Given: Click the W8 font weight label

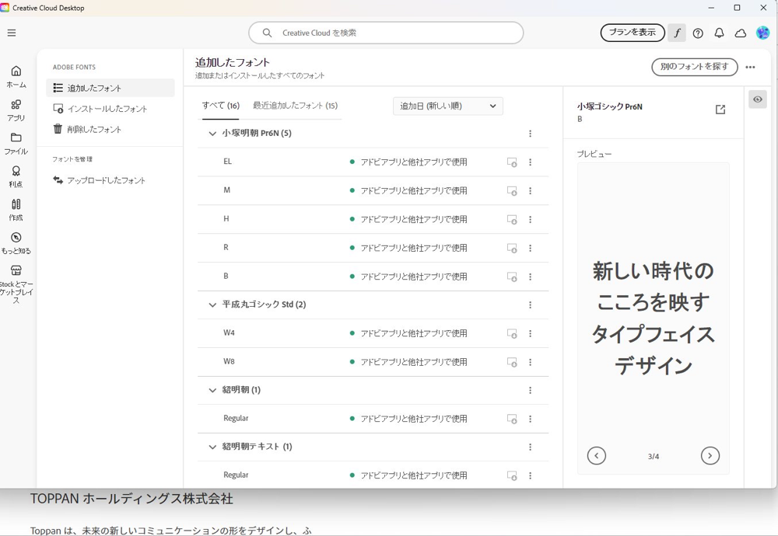Looking at the screenshot, I should click(229, 362).
